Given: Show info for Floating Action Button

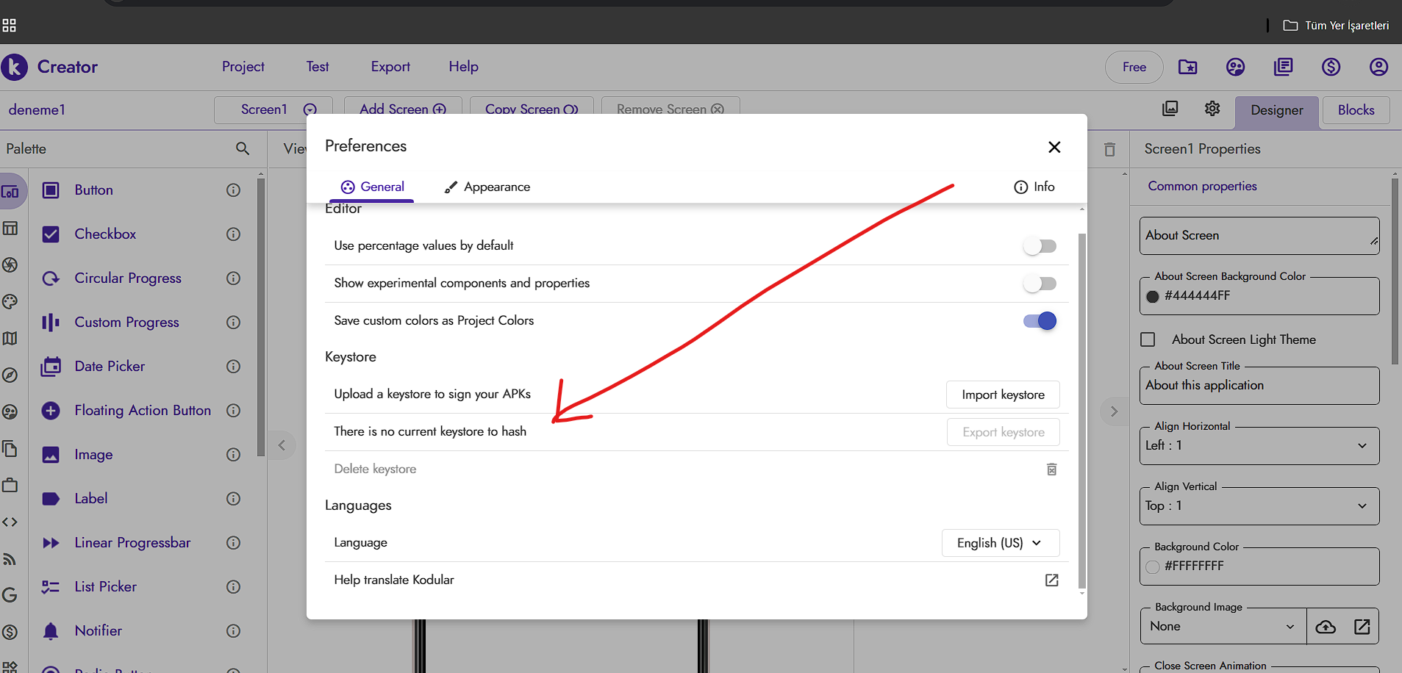Looking at the screenshot, I should (233, 411).
